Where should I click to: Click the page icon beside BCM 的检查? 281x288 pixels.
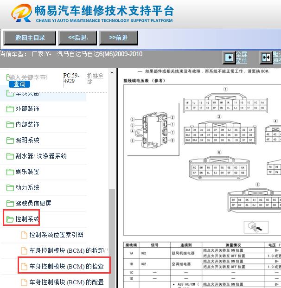coord(24,267)
